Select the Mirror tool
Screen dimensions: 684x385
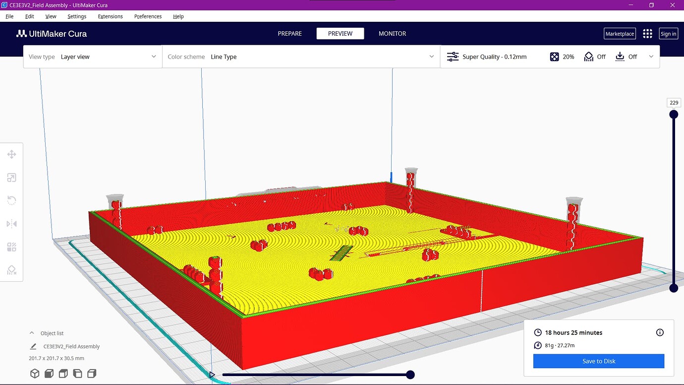(x=12, y=223)
